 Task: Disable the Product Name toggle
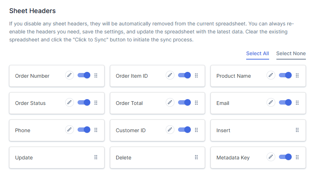click(x=285, y=75)
